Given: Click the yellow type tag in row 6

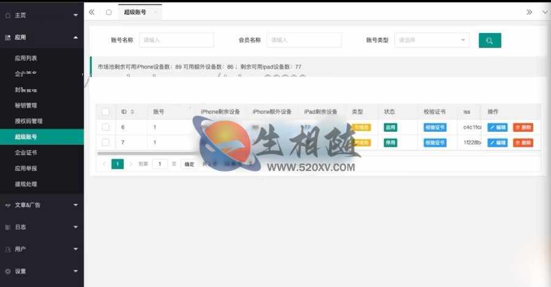Looking at the screenshot, I should 361,128.
